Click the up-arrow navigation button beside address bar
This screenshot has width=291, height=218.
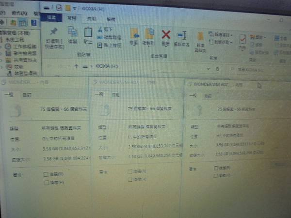click(76, 66)
